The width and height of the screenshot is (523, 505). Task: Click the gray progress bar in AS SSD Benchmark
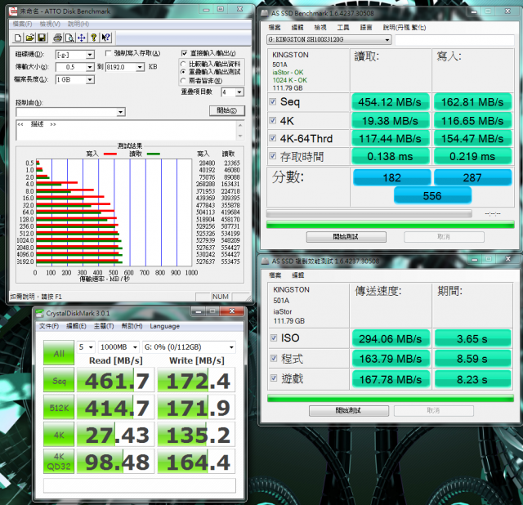point(369,213)
